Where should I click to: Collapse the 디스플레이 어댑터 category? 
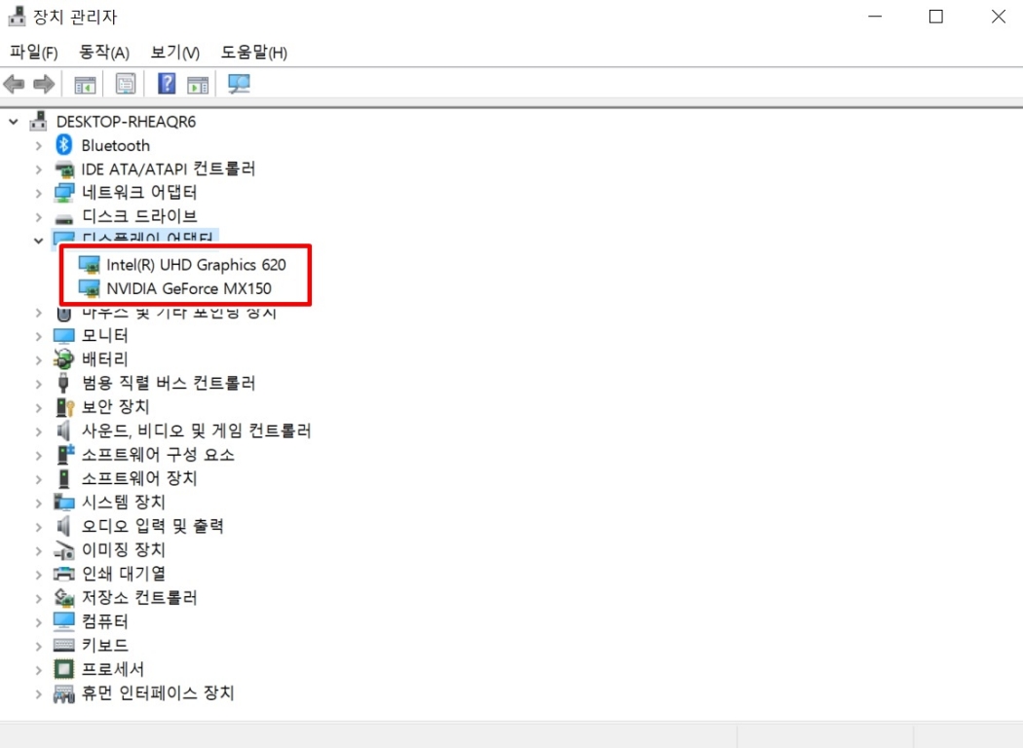pyautogui.click(x=39, y=241)
